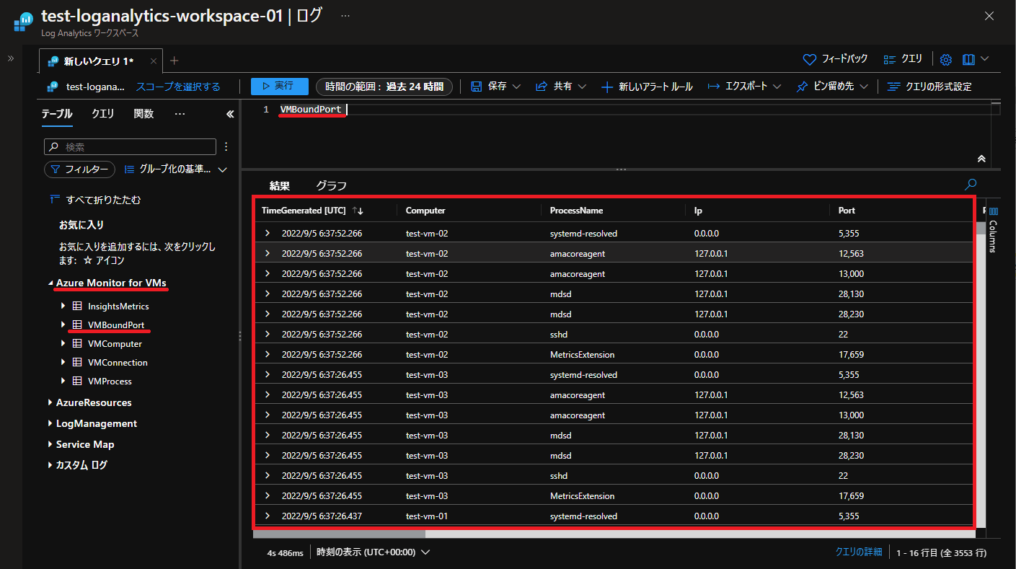Select the VMBoundPort table
Screen dimensions: 1016x569
point(116,325)
